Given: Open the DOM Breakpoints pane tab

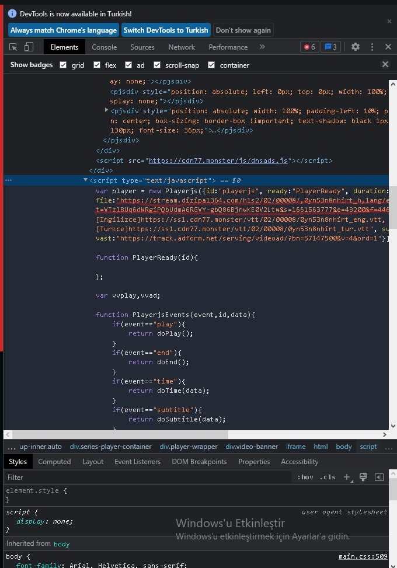Looking at the screenshot, I should click(199, 462).
